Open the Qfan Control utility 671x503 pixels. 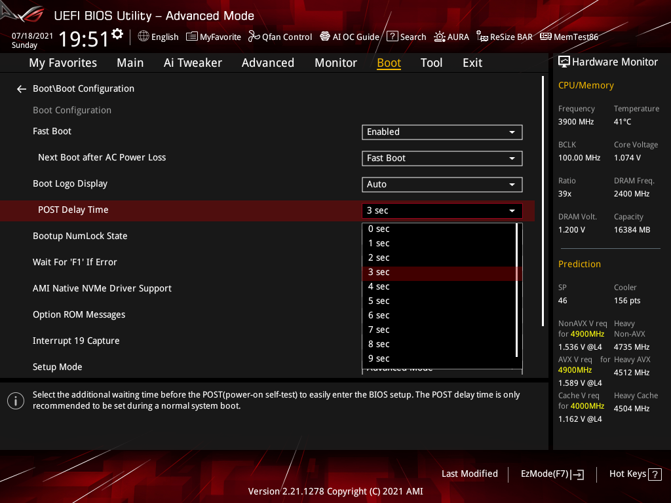(280, 37)
